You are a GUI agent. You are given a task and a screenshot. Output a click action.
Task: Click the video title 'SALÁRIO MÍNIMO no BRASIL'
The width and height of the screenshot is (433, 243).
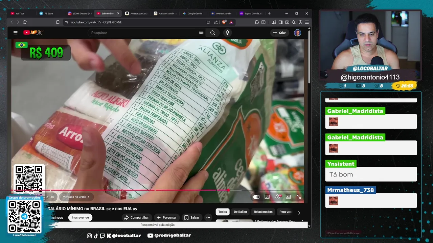pyautogui.click(x=92, y=209)
